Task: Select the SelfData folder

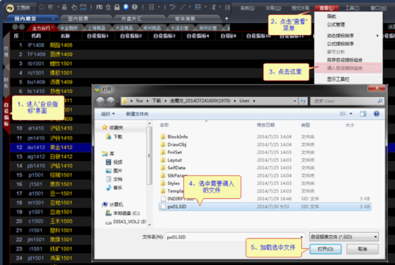Action: point(176,167)
